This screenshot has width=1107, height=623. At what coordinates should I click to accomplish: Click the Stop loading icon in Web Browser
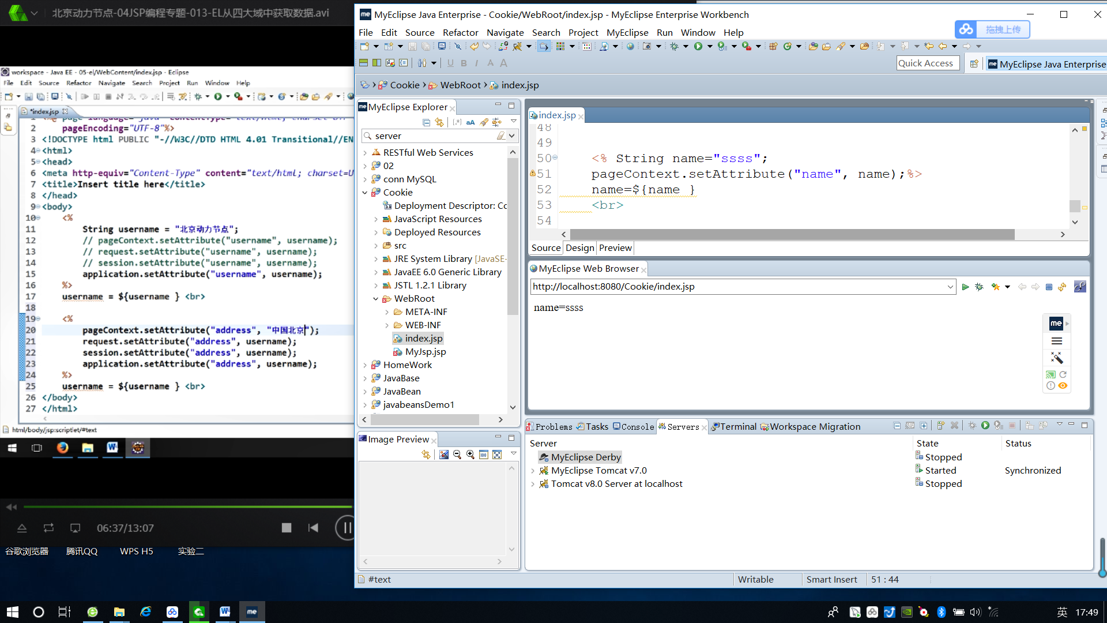pyautogui.click(x=1049, y=287)
